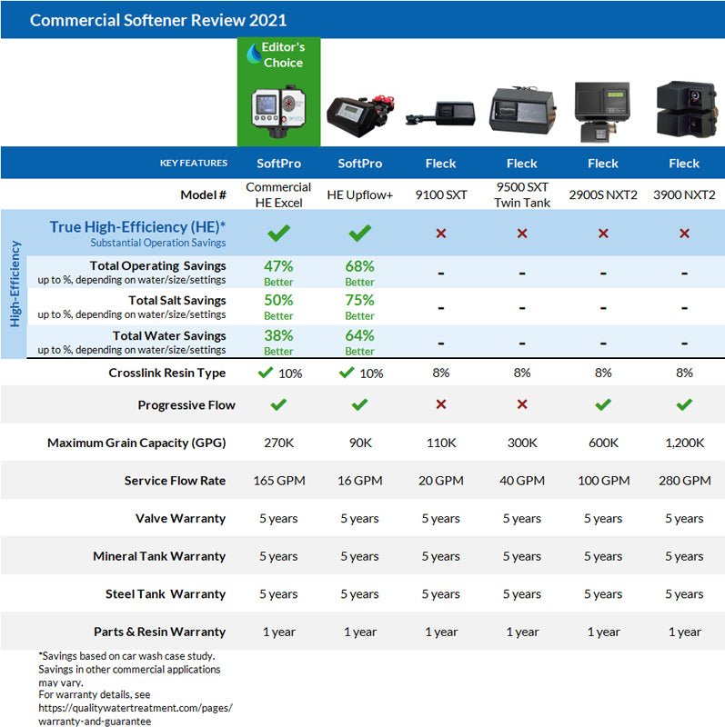The width and height of the screenshot is (725, 727).
Task: Click the Fleck 2900S NXT2 valve image
Action: coord(602,112)
